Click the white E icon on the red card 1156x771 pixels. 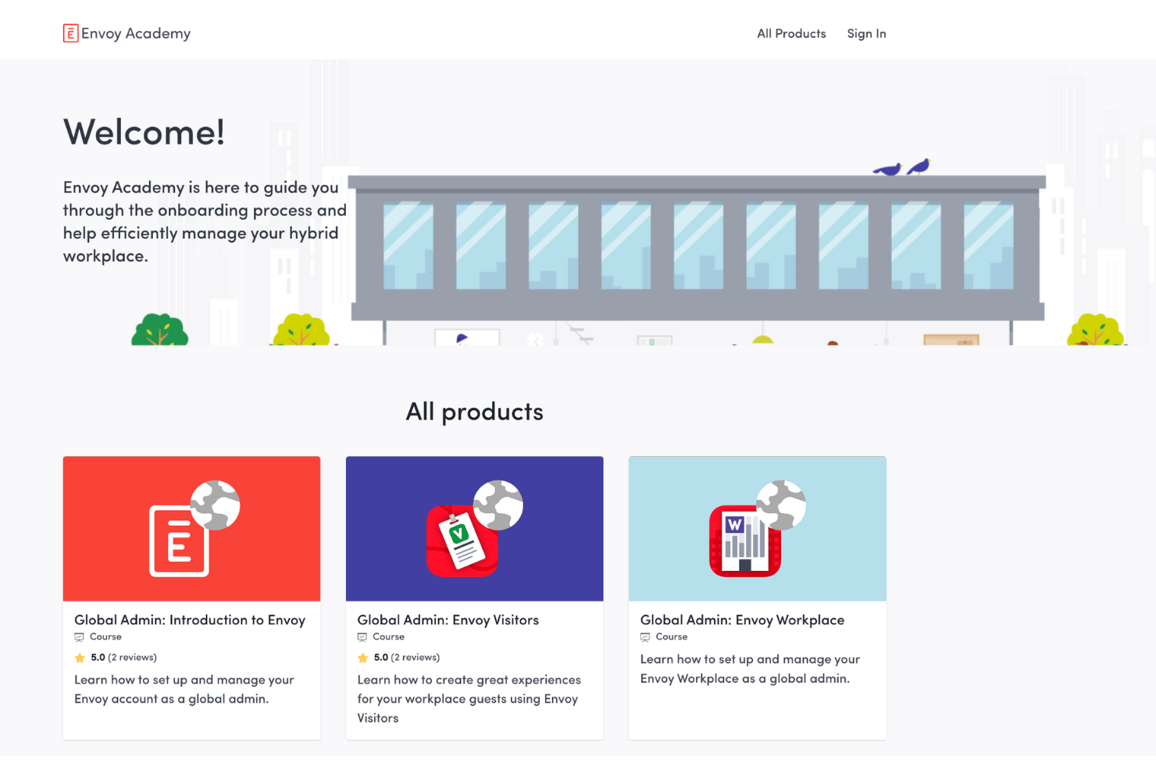[x=179, y=541]
